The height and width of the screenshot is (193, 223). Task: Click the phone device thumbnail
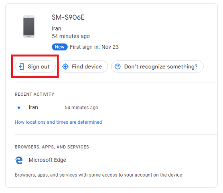click(x=29, y=26)
